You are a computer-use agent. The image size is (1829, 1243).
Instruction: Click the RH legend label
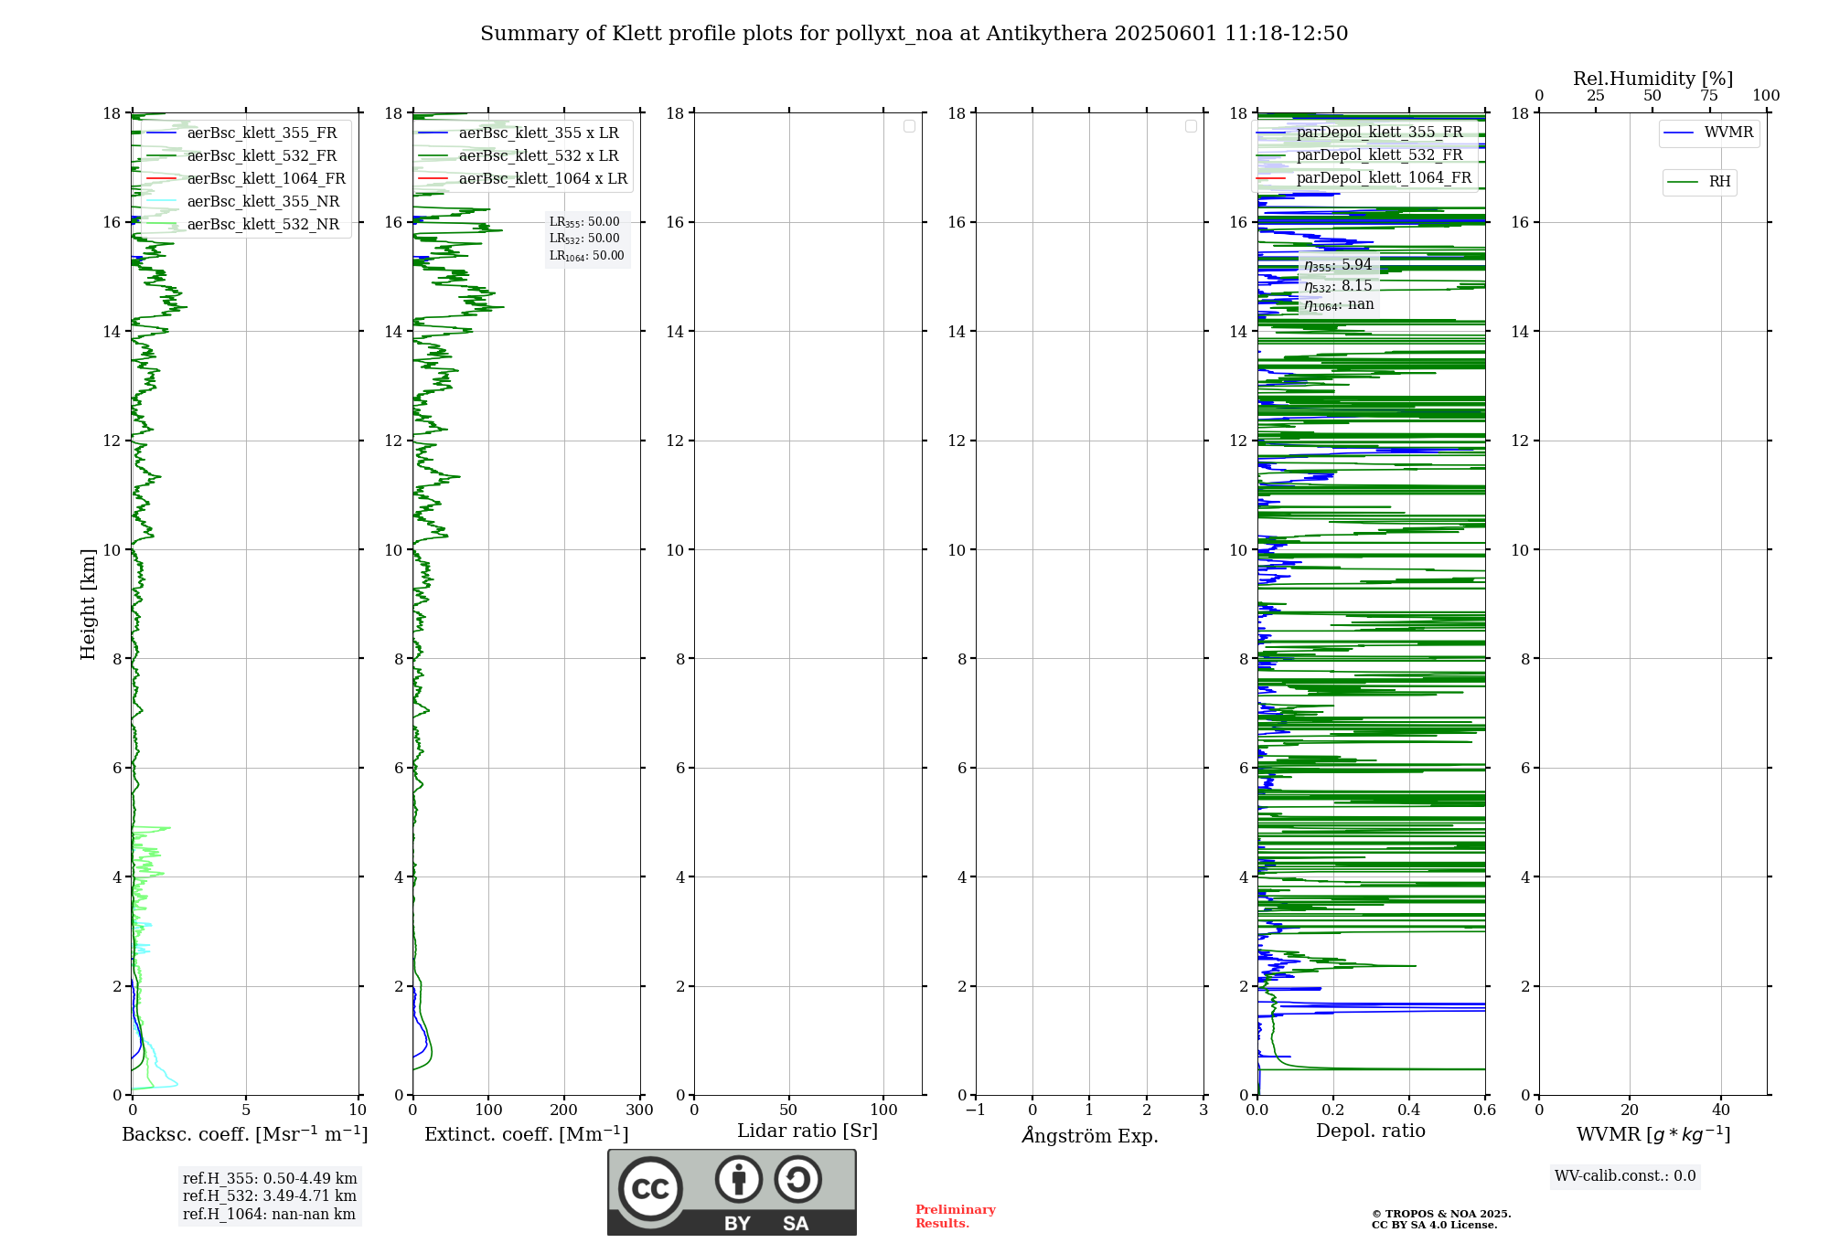1719,182
